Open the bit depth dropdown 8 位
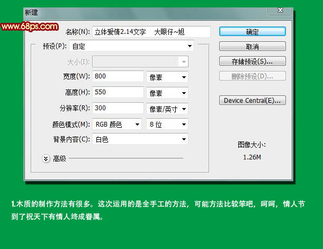 coord(167,125)
